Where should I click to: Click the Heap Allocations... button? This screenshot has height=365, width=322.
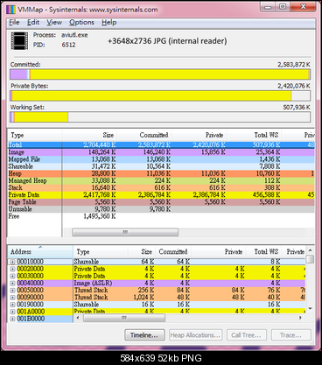click(x=196, y=335)
